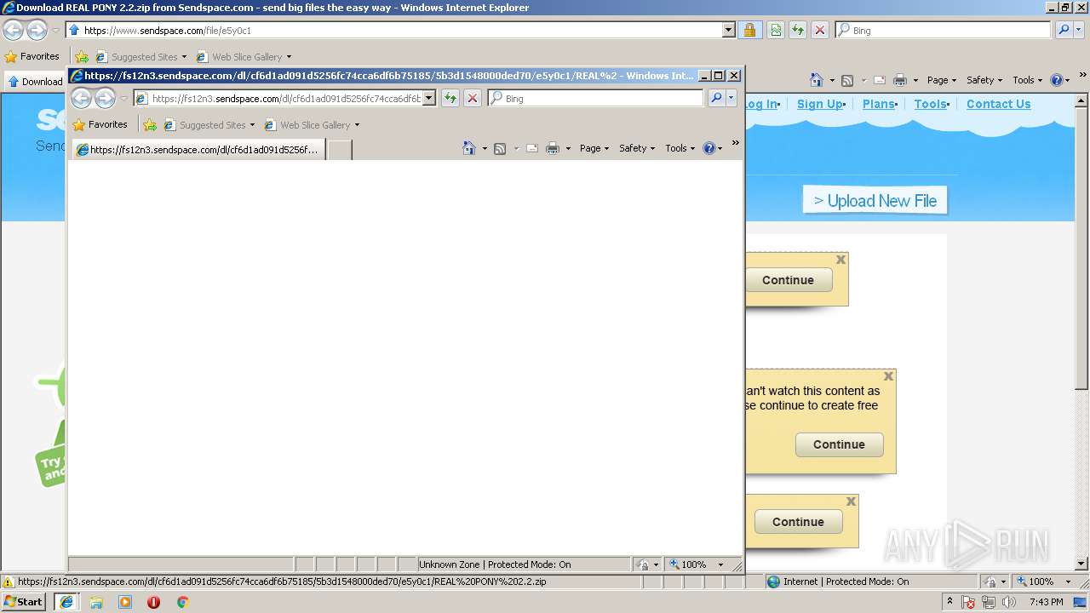Click Back arrow in main sendspace window
Viewport: 1090px width, 613px height.
[x=13, y=31]
